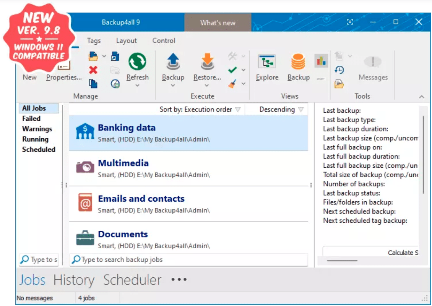
Task: Filter by Failed jobs
Action: point(31,118)
